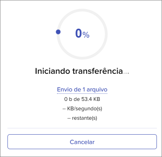Screen dimensions: 162x157
Task: Select the 0% progress percentage
Action: click(82, 33)
